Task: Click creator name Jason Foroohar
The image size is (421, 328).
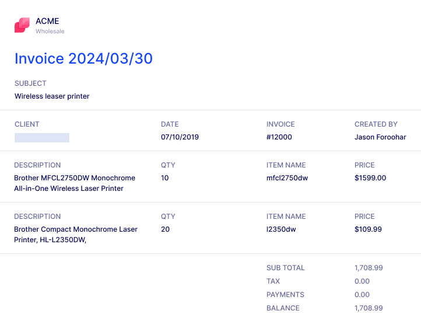Action: 380,137
